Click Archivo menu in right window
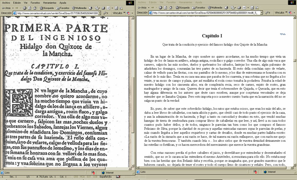The height and width of the screenshot is (180, 297). pos(142,3)
